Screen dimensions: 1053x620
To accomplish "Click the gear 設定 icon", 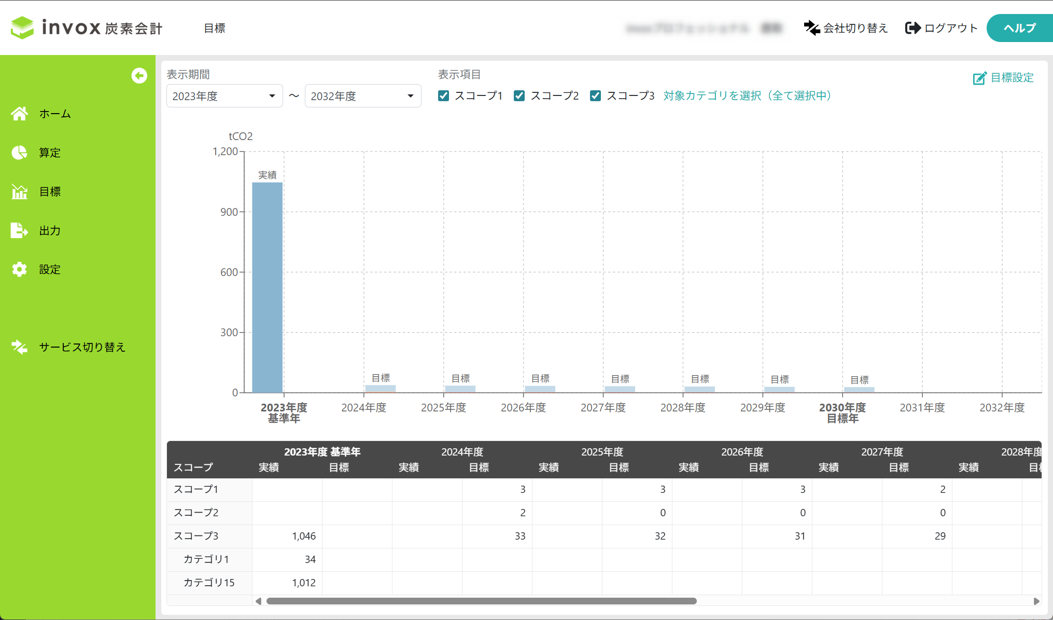I will pyautogui.click(x=20, y=269).
